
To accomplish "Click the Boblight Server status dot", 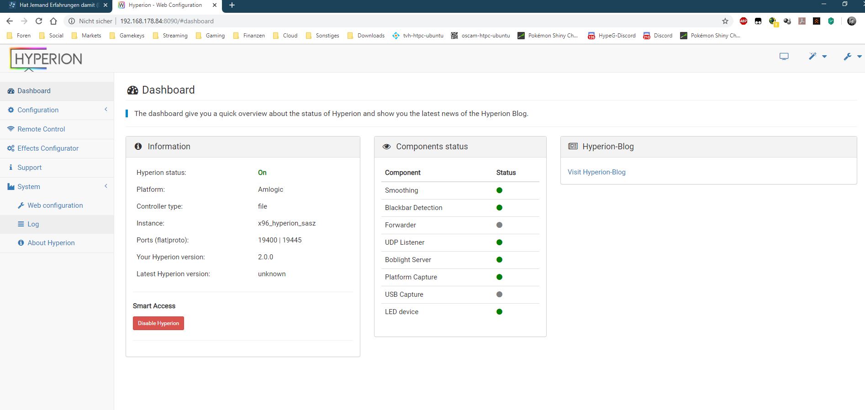I will point(499,260).
